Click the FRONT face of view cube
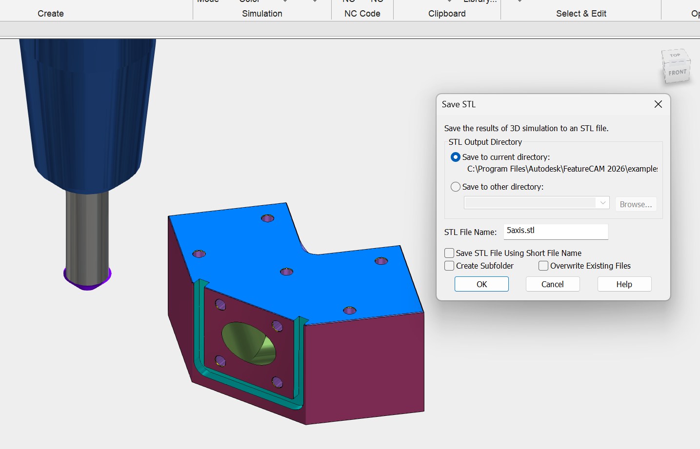Image resolution: width=700 pixels, height=449 pixels. pyautogui.click(x=678, y=73)
